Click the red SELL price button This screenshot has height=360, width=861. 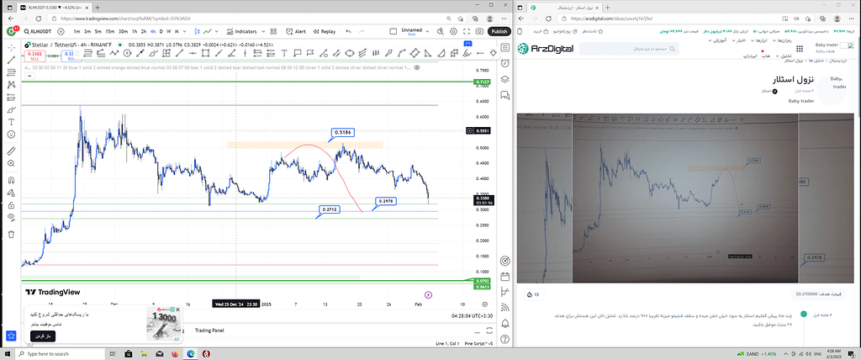point(36,55)
